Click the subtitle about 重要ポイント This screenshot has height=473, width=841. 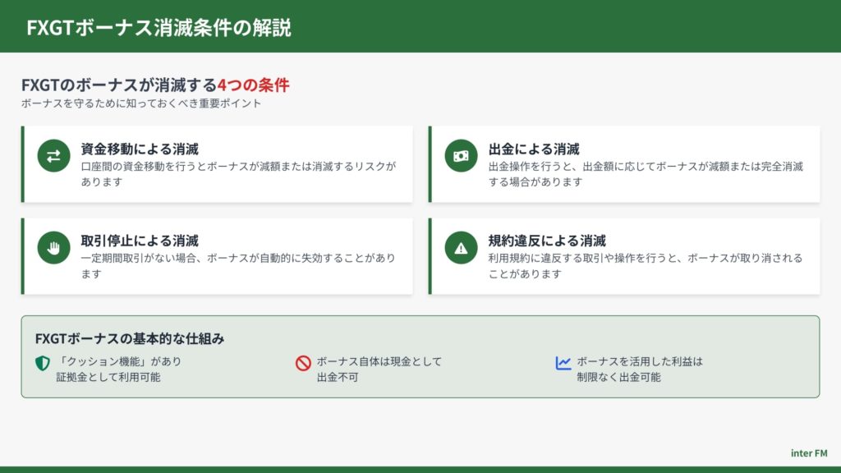coord(141,104)
